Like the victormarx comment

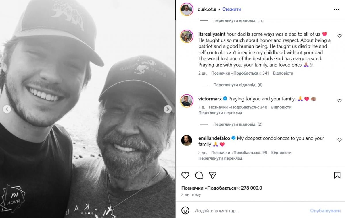pyautogui.click(x=339, y=101)
